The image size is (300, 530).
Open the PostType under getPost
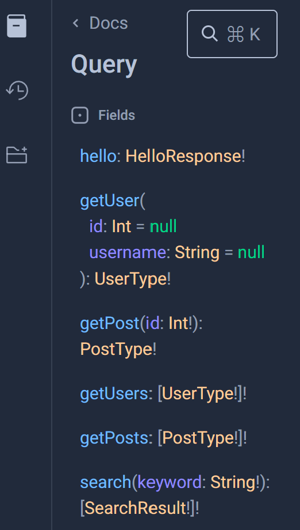pyautogui.click(x=116, y=349)
